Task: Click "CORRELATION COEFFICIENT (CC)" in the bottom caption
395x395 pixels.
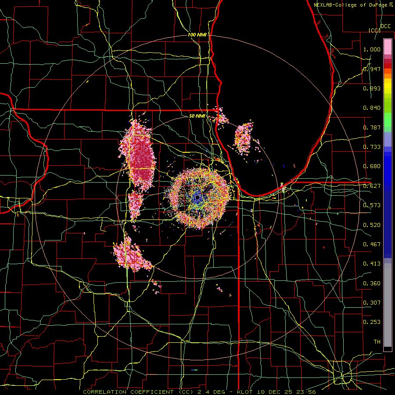Action: pyautogui.click(x=138, y=392)
